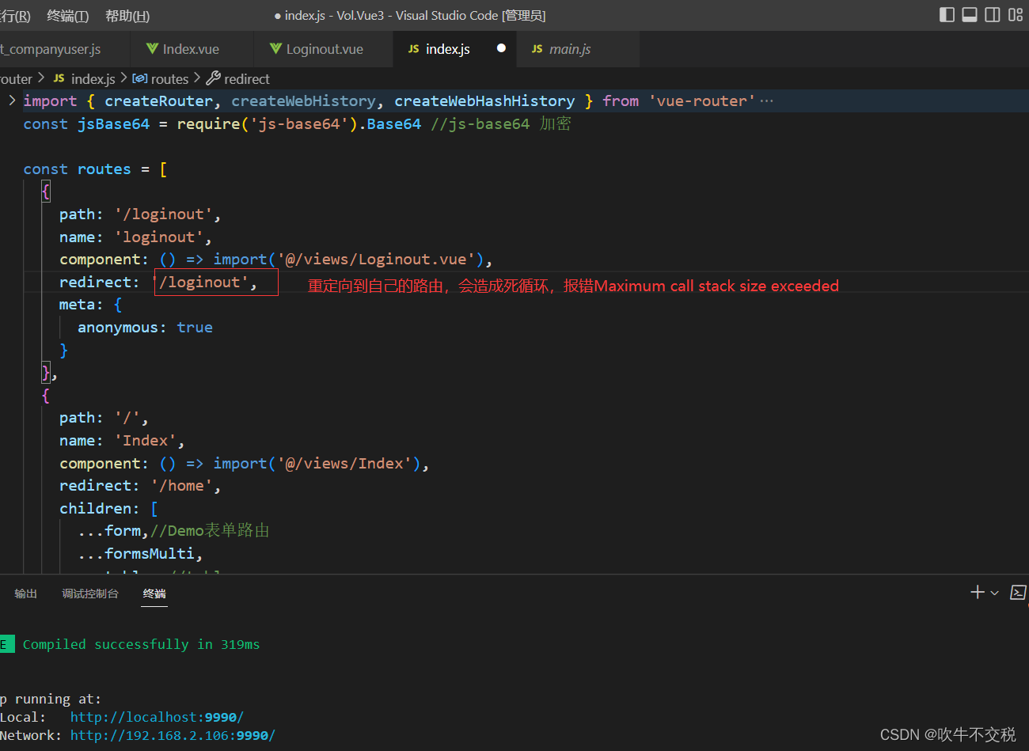The height and width of the screenshot is (751, 1029).
Task: Click Vue icon on Loginout.vue tab
Action: [x=275, y=49]
